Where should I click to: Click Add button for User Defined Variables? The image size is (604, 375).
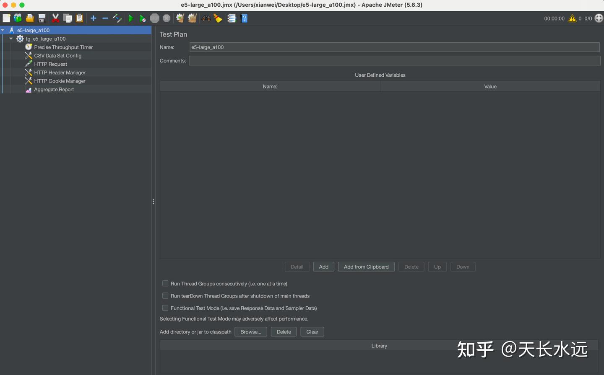324,267
